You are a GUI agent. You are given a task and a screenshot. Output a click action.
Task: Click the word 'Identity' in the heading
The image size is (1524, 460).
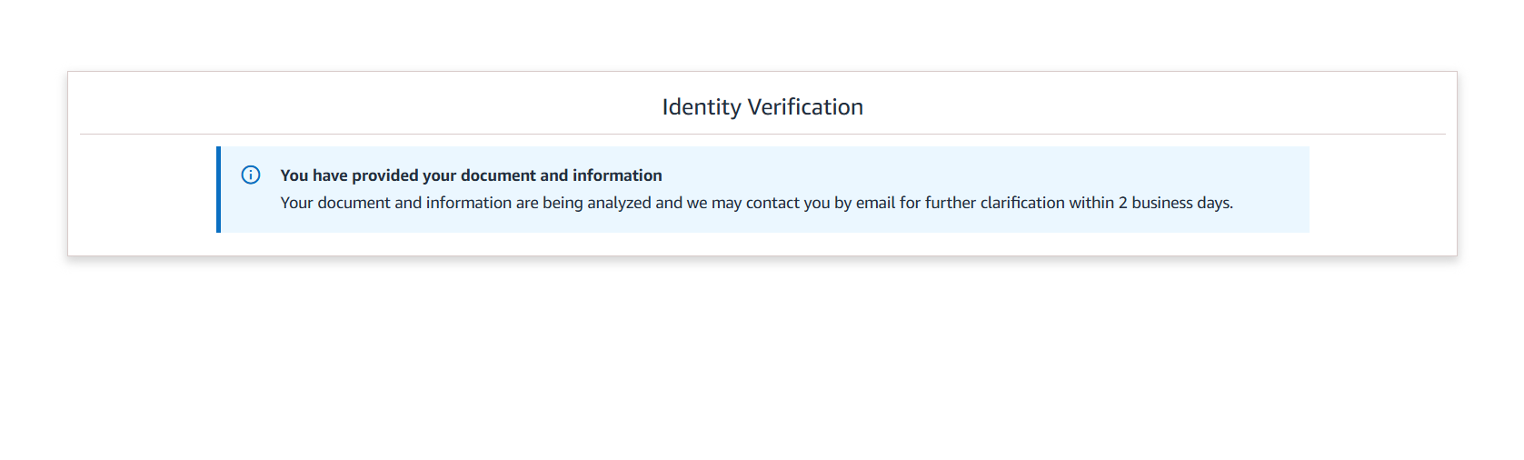[702, 107]
